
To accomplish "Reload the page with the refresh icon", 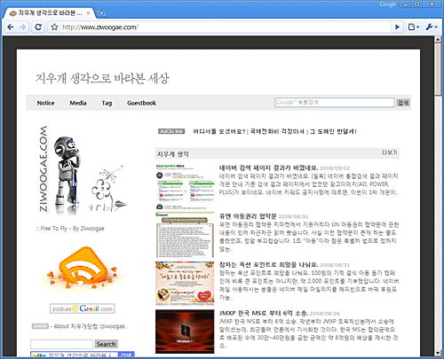I will point(38,27).
